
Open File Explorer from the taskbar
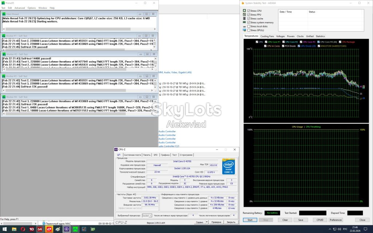[14, 229]
